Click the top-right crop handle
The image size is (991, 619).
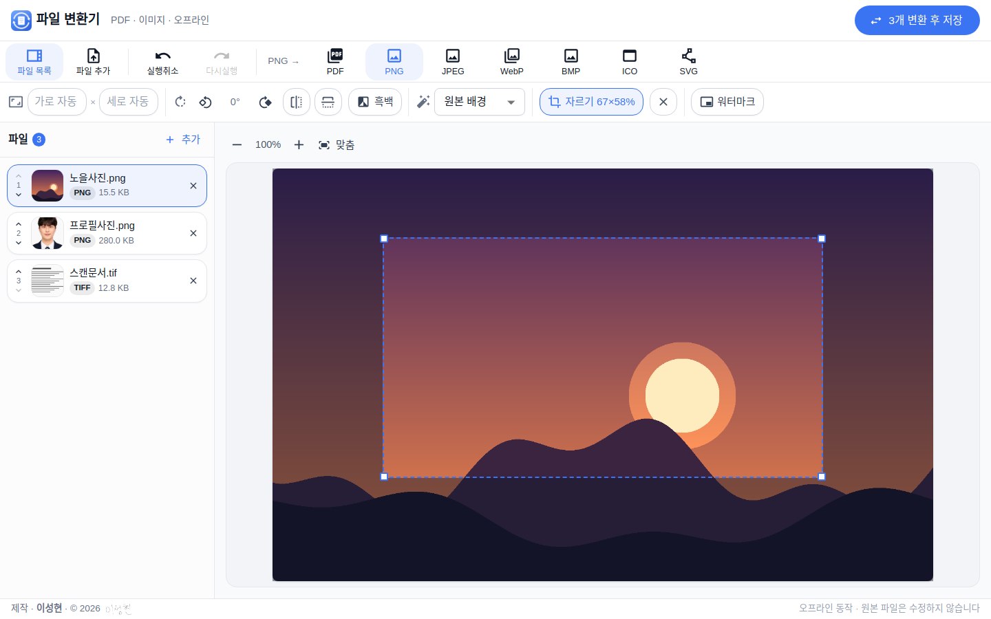(x=822, y=239)
